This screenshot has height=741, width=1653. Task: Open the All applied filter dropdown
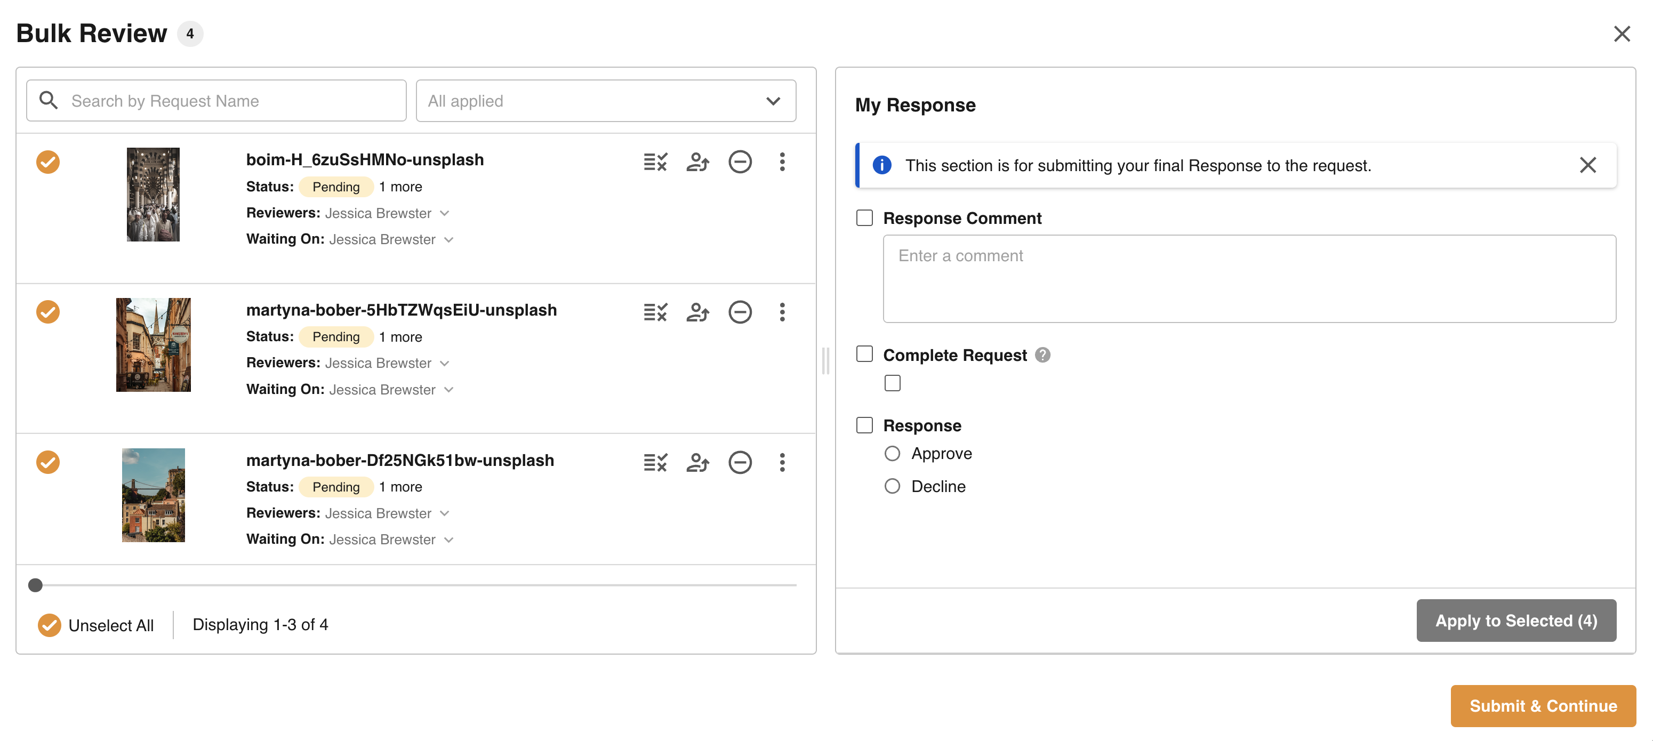tap(605, 101)
